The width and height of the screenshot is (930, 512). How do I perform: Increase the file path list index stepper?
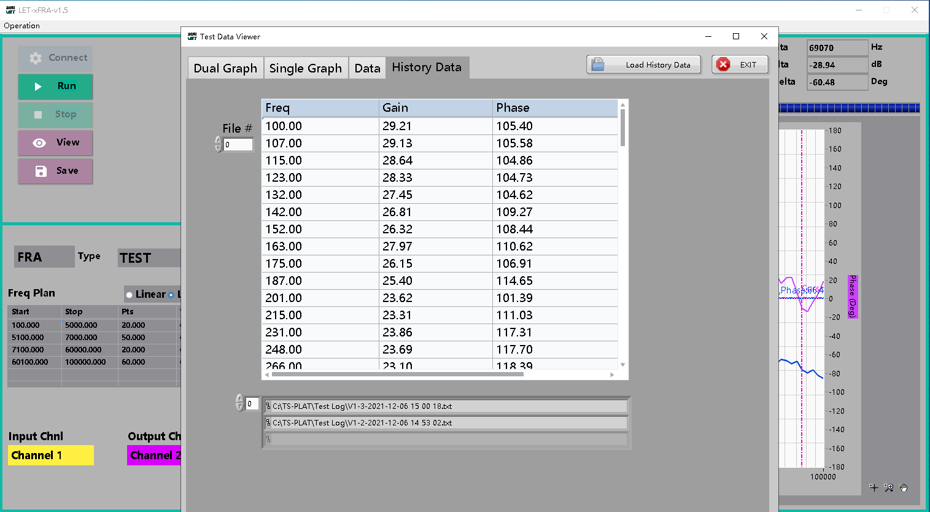pyautogui.click(x=240, y=399)
